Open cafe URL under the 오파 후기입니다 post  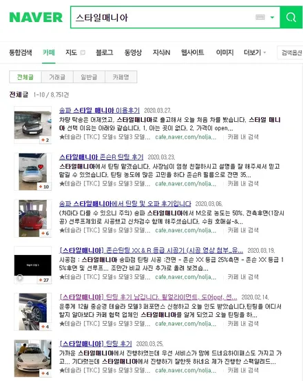point(186,230)
